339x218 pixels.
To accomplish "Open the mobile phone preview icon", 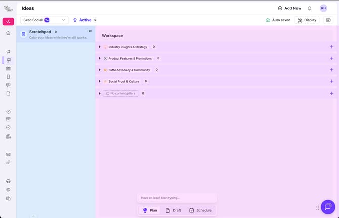I will pyautogui.click(x=8, y=77).
